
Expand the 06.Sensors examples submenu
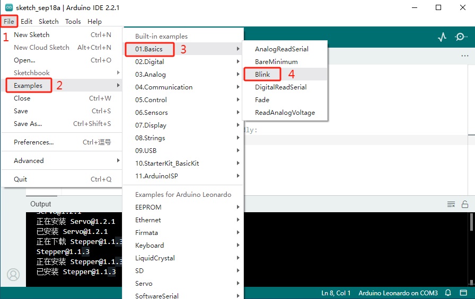click(x=183, y=113)
